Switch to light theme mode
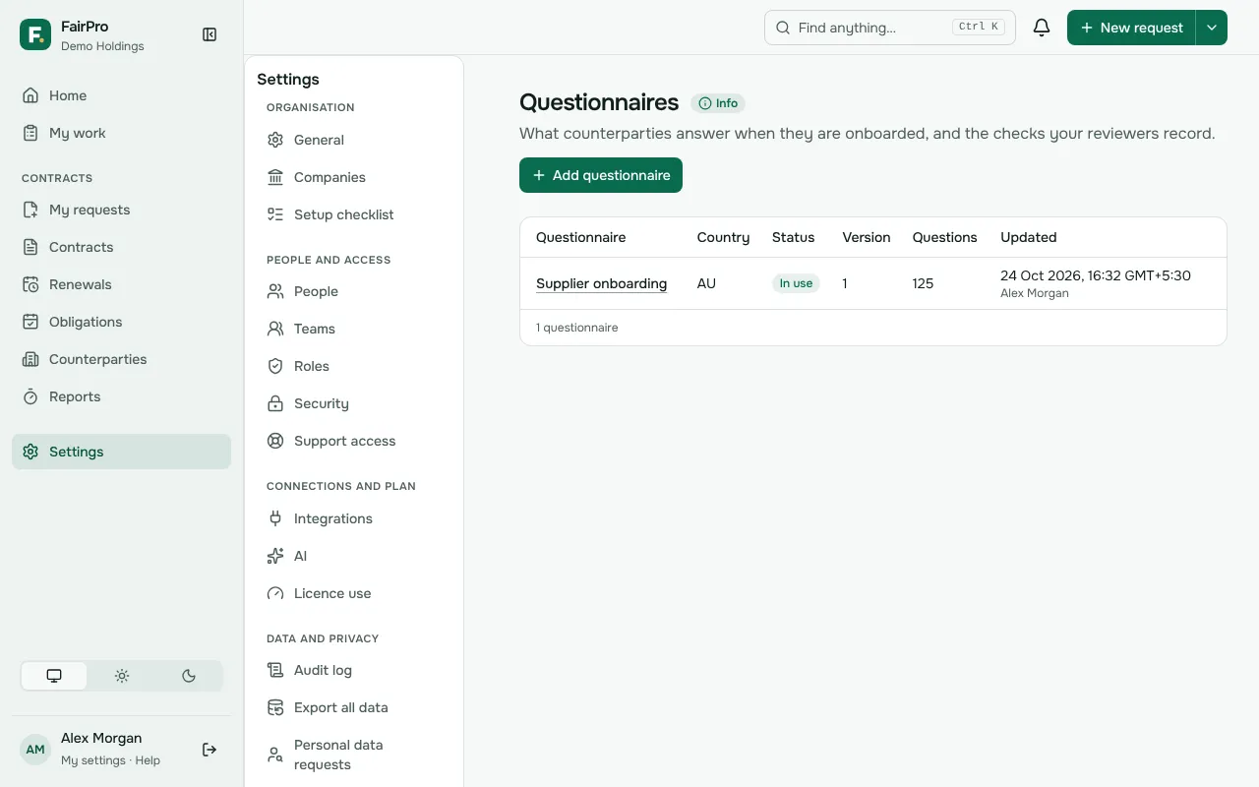1259x787 pixels. [x=122, y=676]
